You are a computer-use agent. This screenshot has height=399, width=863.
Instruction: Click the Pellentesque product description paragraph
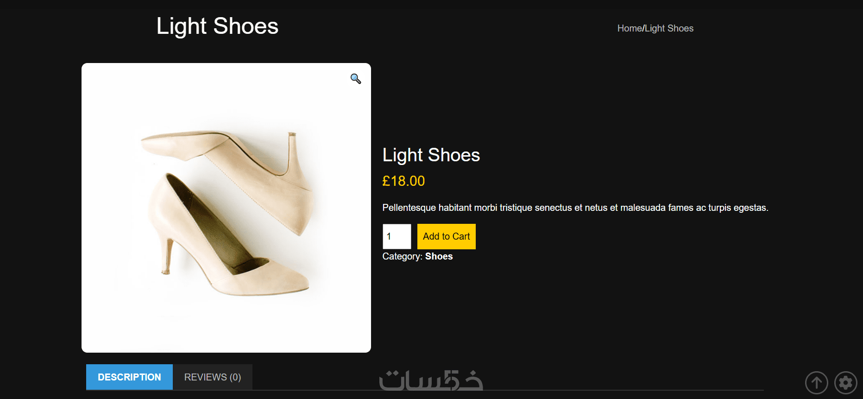click(575, 208)
